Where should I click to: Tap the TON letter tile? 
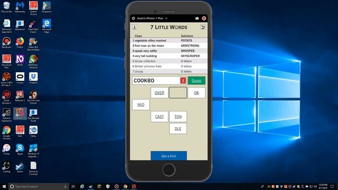coord(178,117)
